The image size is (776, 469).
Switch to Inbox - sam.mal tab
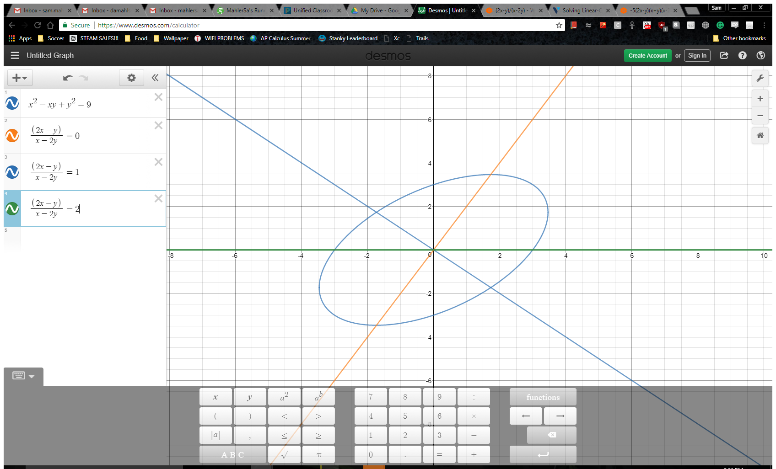pyautogui.click(x=43, y=10)
